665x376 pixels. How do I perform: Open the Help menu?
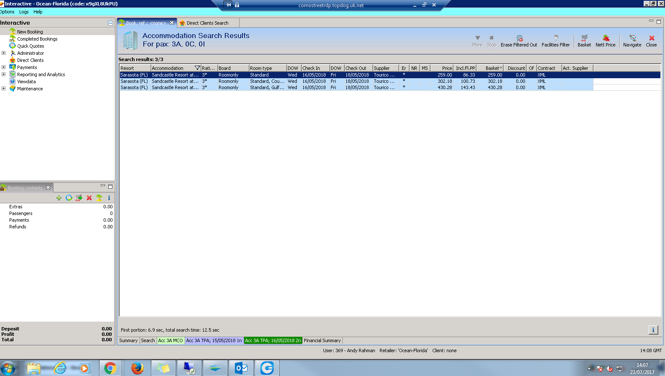38,12
